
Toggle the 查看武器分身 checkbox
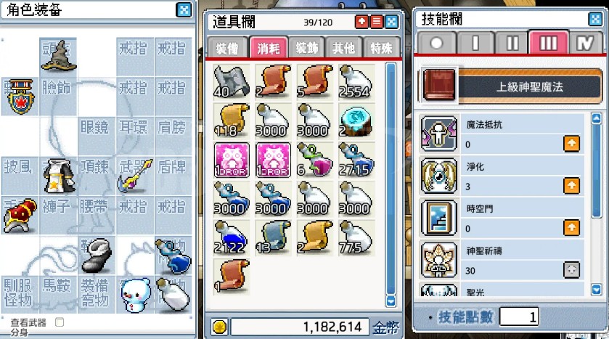pyautogui.click(x=60, y=322)
